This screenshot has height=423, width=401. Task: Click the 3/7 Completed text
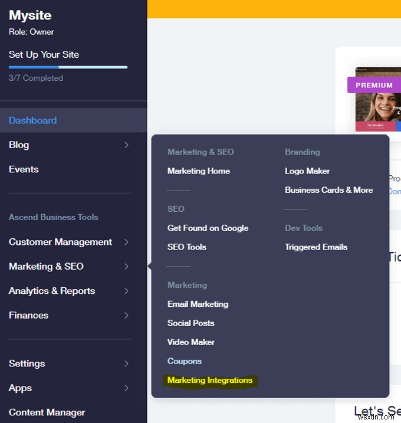coord(36,78)
